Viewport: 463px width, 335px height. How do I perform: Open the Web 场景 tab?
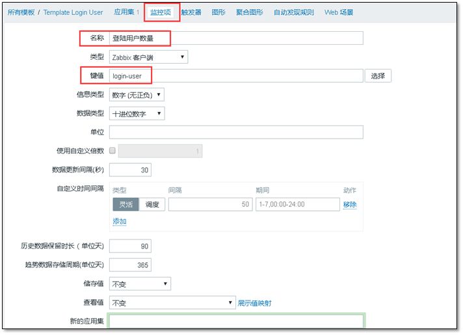pos(339,12)
